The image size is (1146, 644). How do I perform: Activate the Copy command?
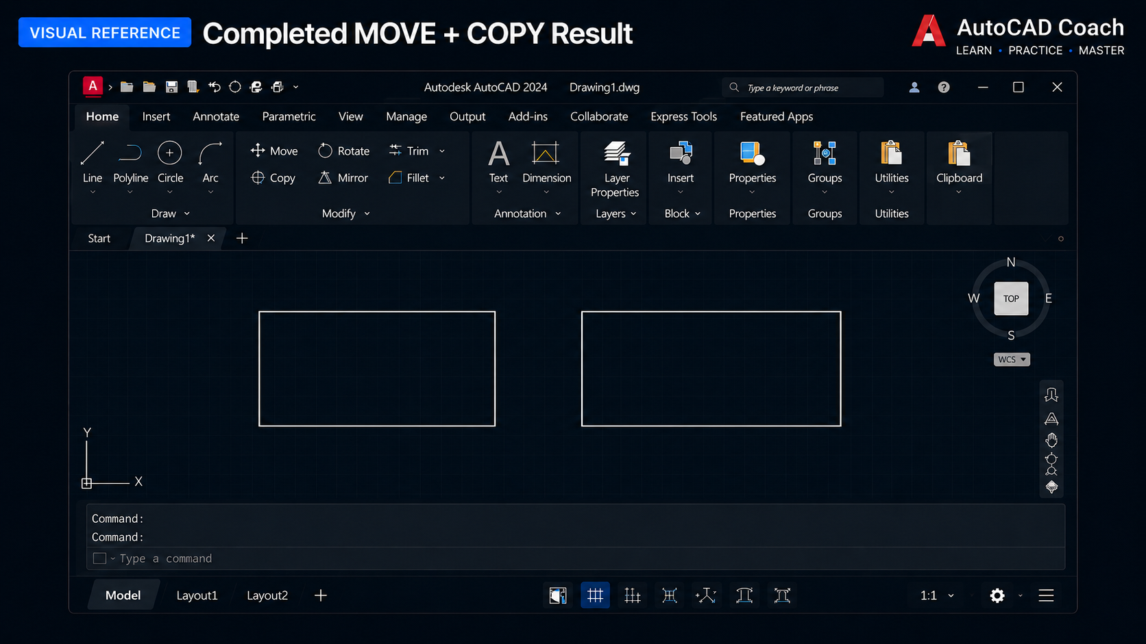point(273,178)
